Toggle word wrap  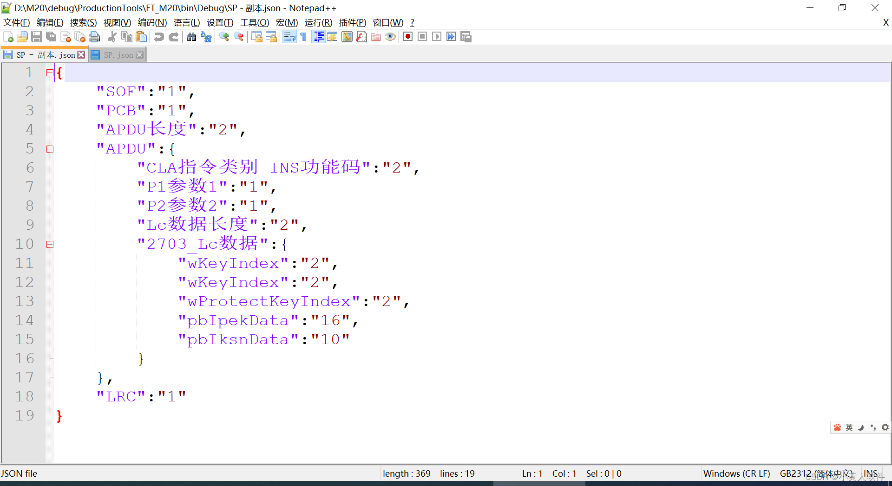click(289, 37)
